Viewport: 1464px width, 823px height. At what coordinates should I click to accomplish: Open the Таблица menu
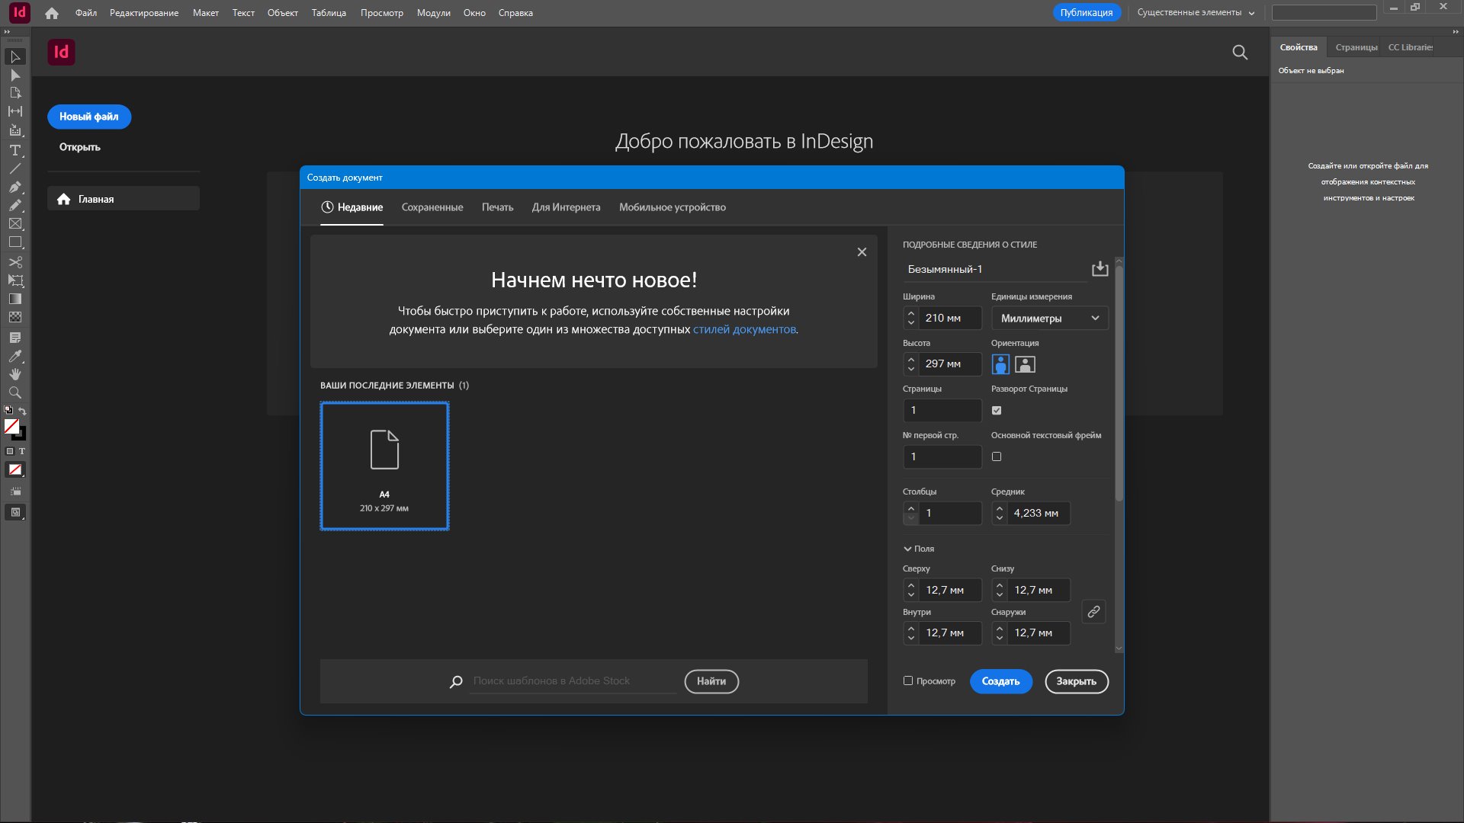pyautogui.click(x=329, y=13)
